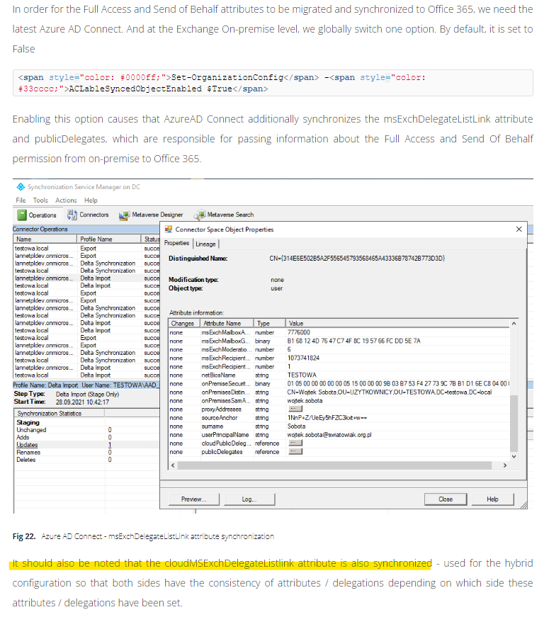The height and width of the screenshot is (617, 549).
Task: Sort by the Value column header
Action: tap(397, 324)
